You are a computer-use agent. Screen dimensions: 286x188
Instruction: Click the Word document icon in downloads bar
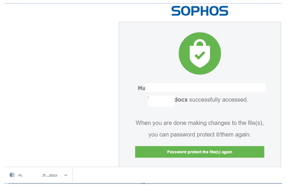[12, 175]
